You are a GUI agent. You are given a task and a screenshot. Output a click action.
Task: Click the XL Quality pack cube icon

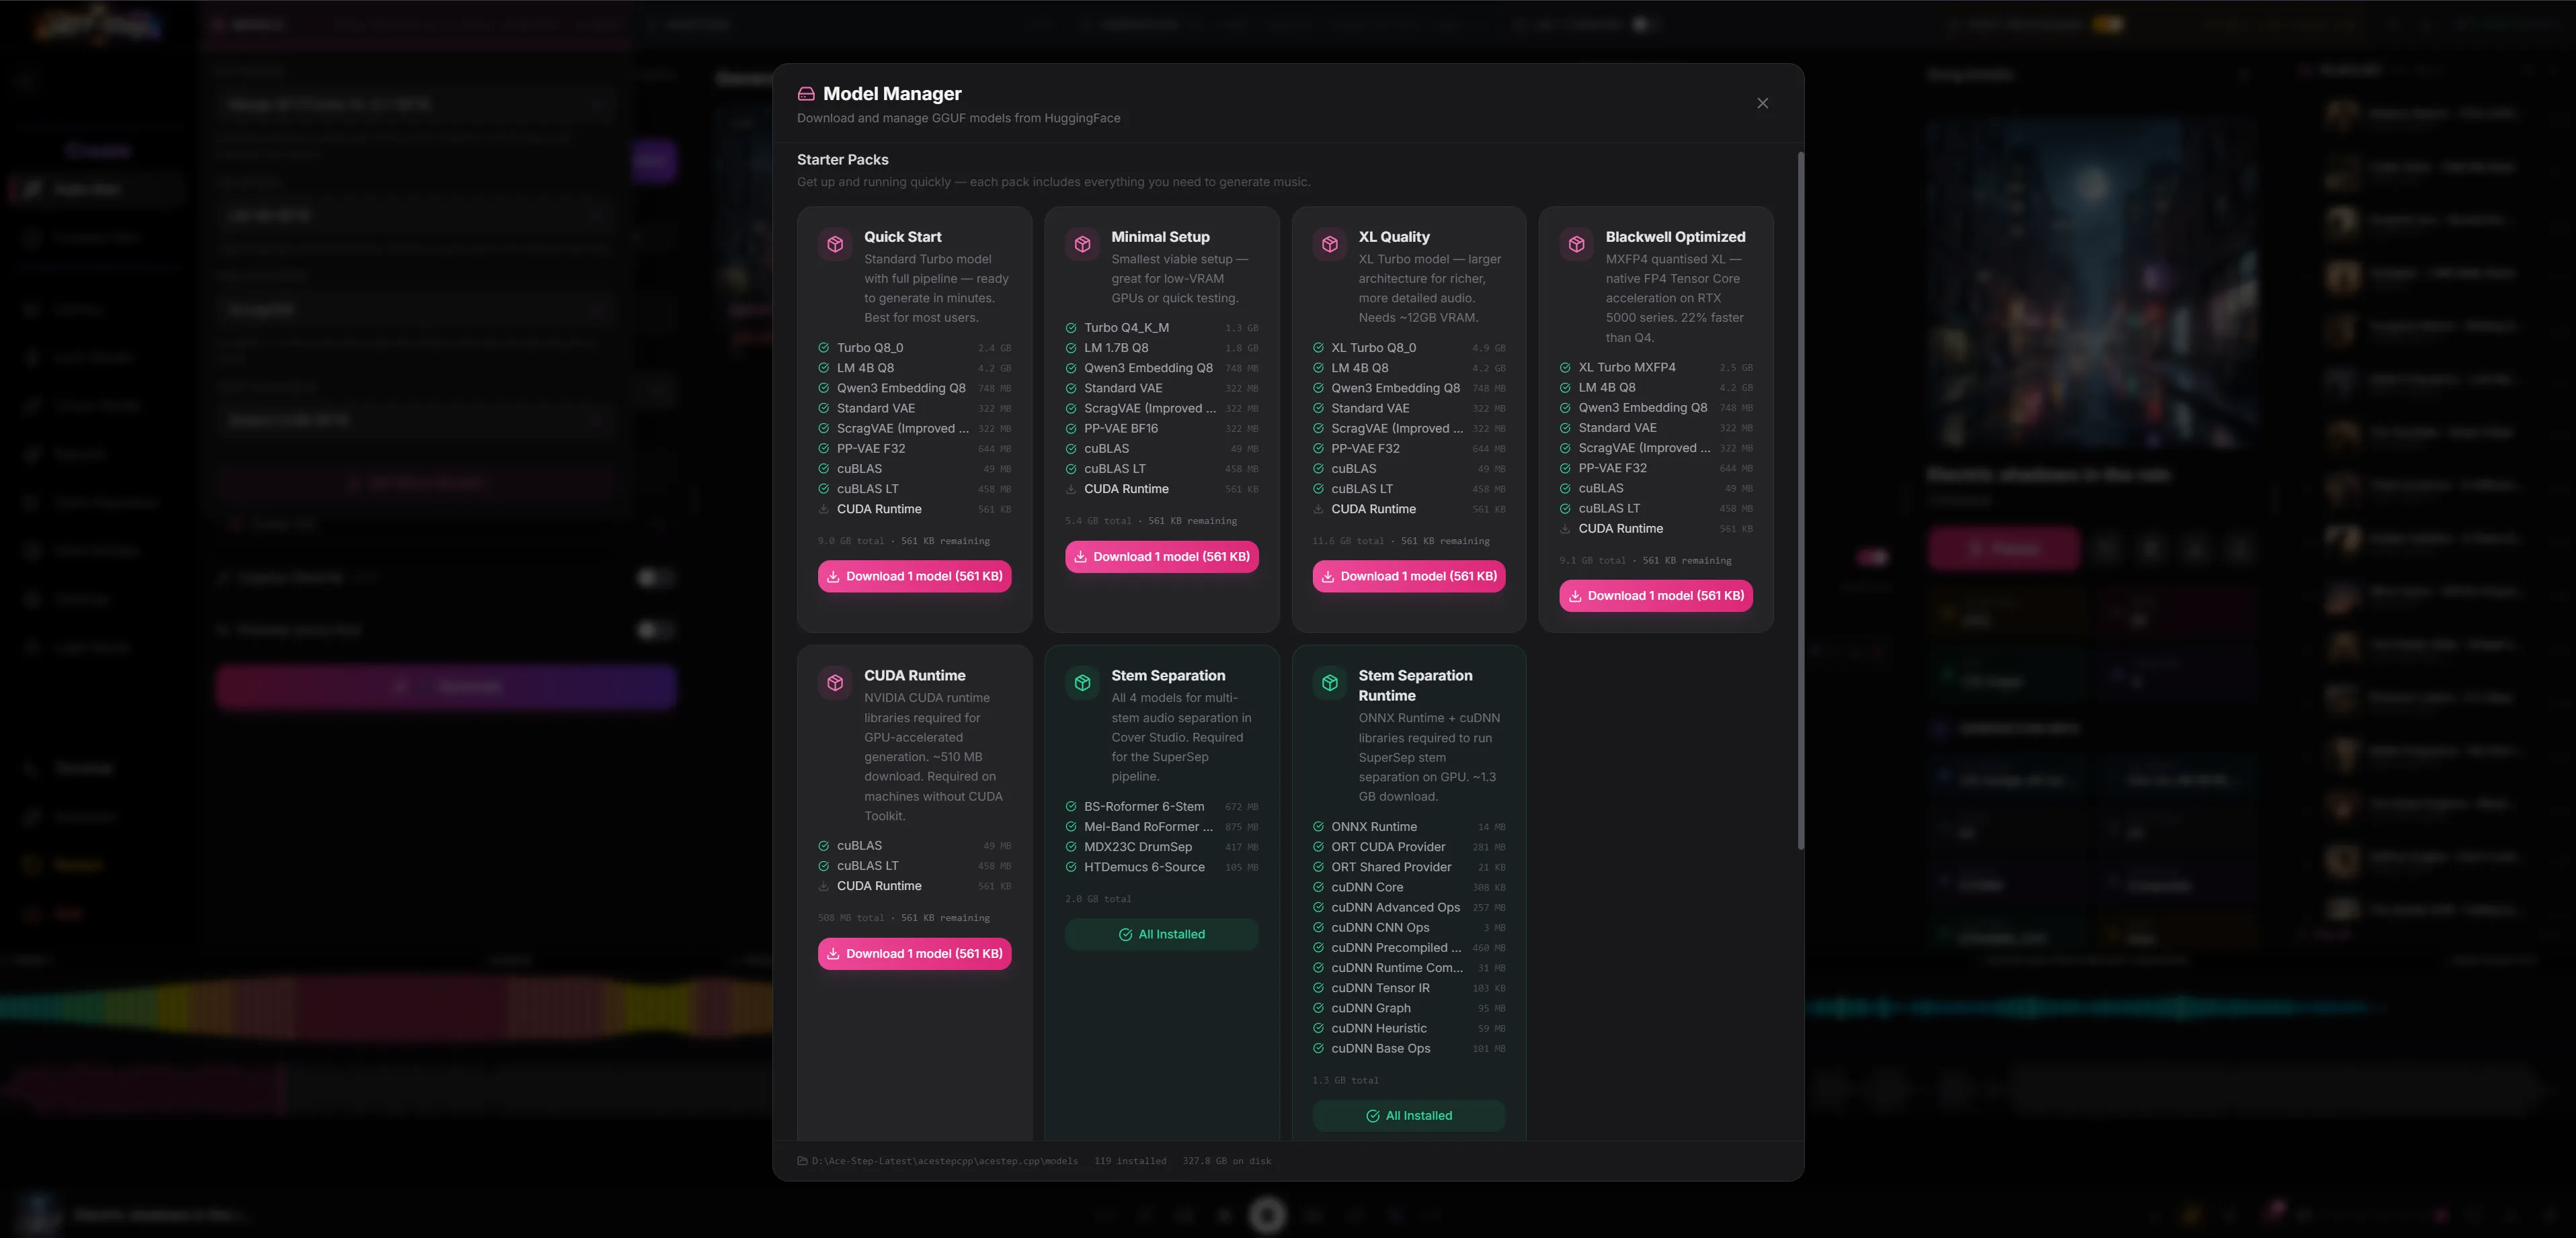[1329, 244]
